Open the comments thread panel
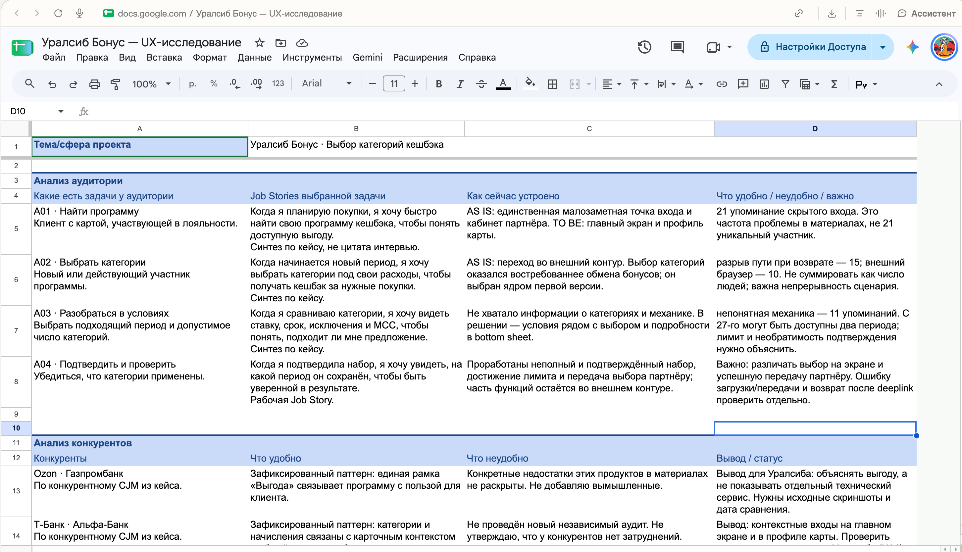962x552 pixels. click(x=677, y=47)
